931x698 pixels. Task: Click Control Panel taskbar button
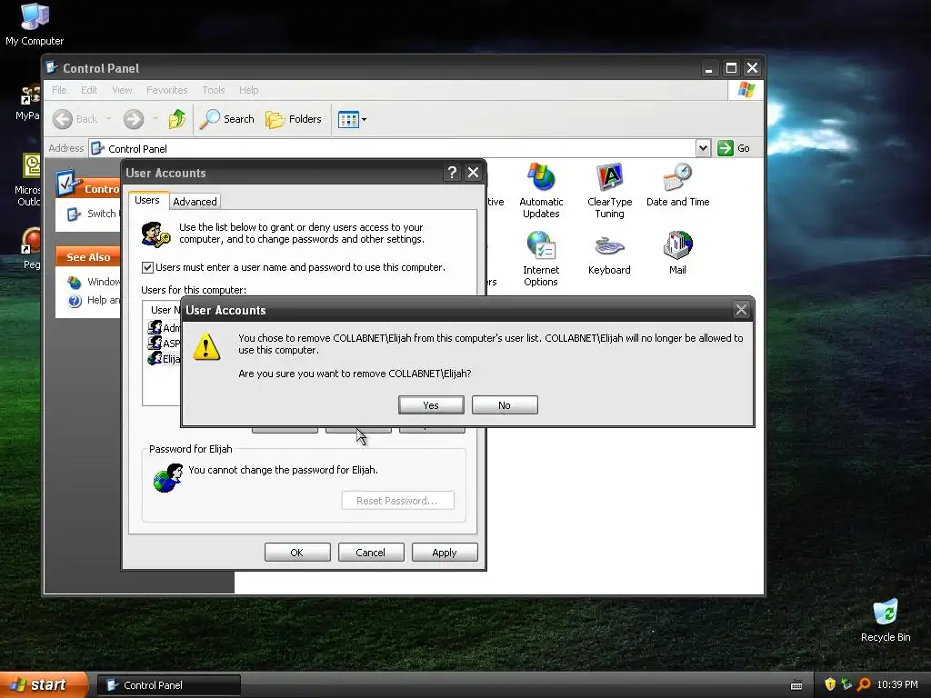click(x=169, y=685)
